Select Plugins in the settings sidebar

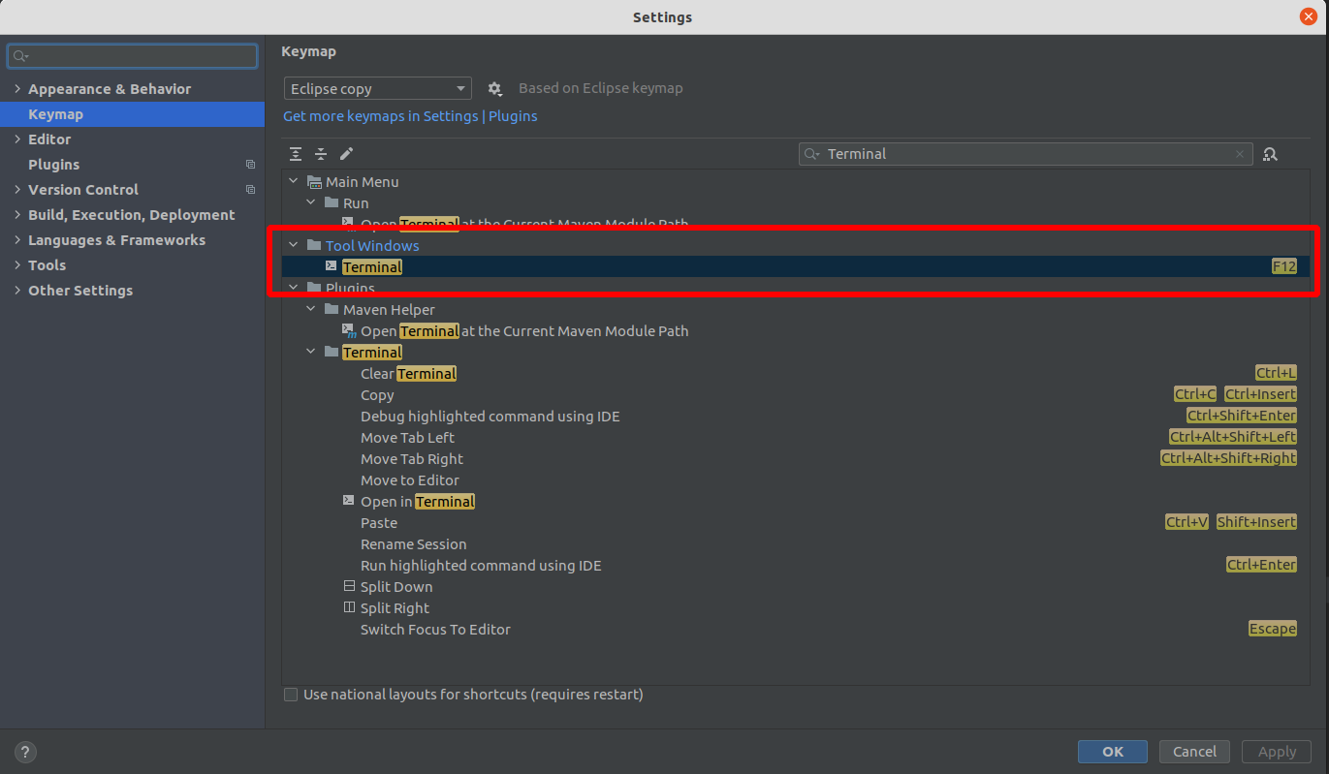tap(54, 165)
